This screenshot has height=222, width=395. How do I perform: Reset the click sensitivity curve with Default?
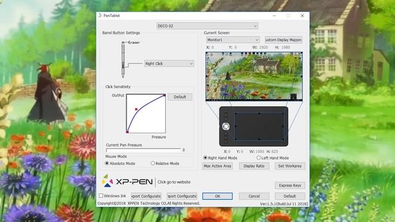pos(180,97)
